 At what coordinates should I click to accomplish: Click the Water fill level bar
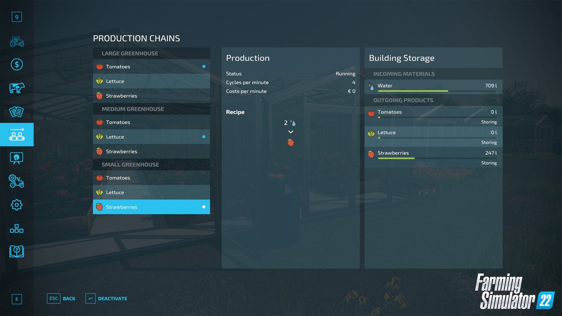437,91
